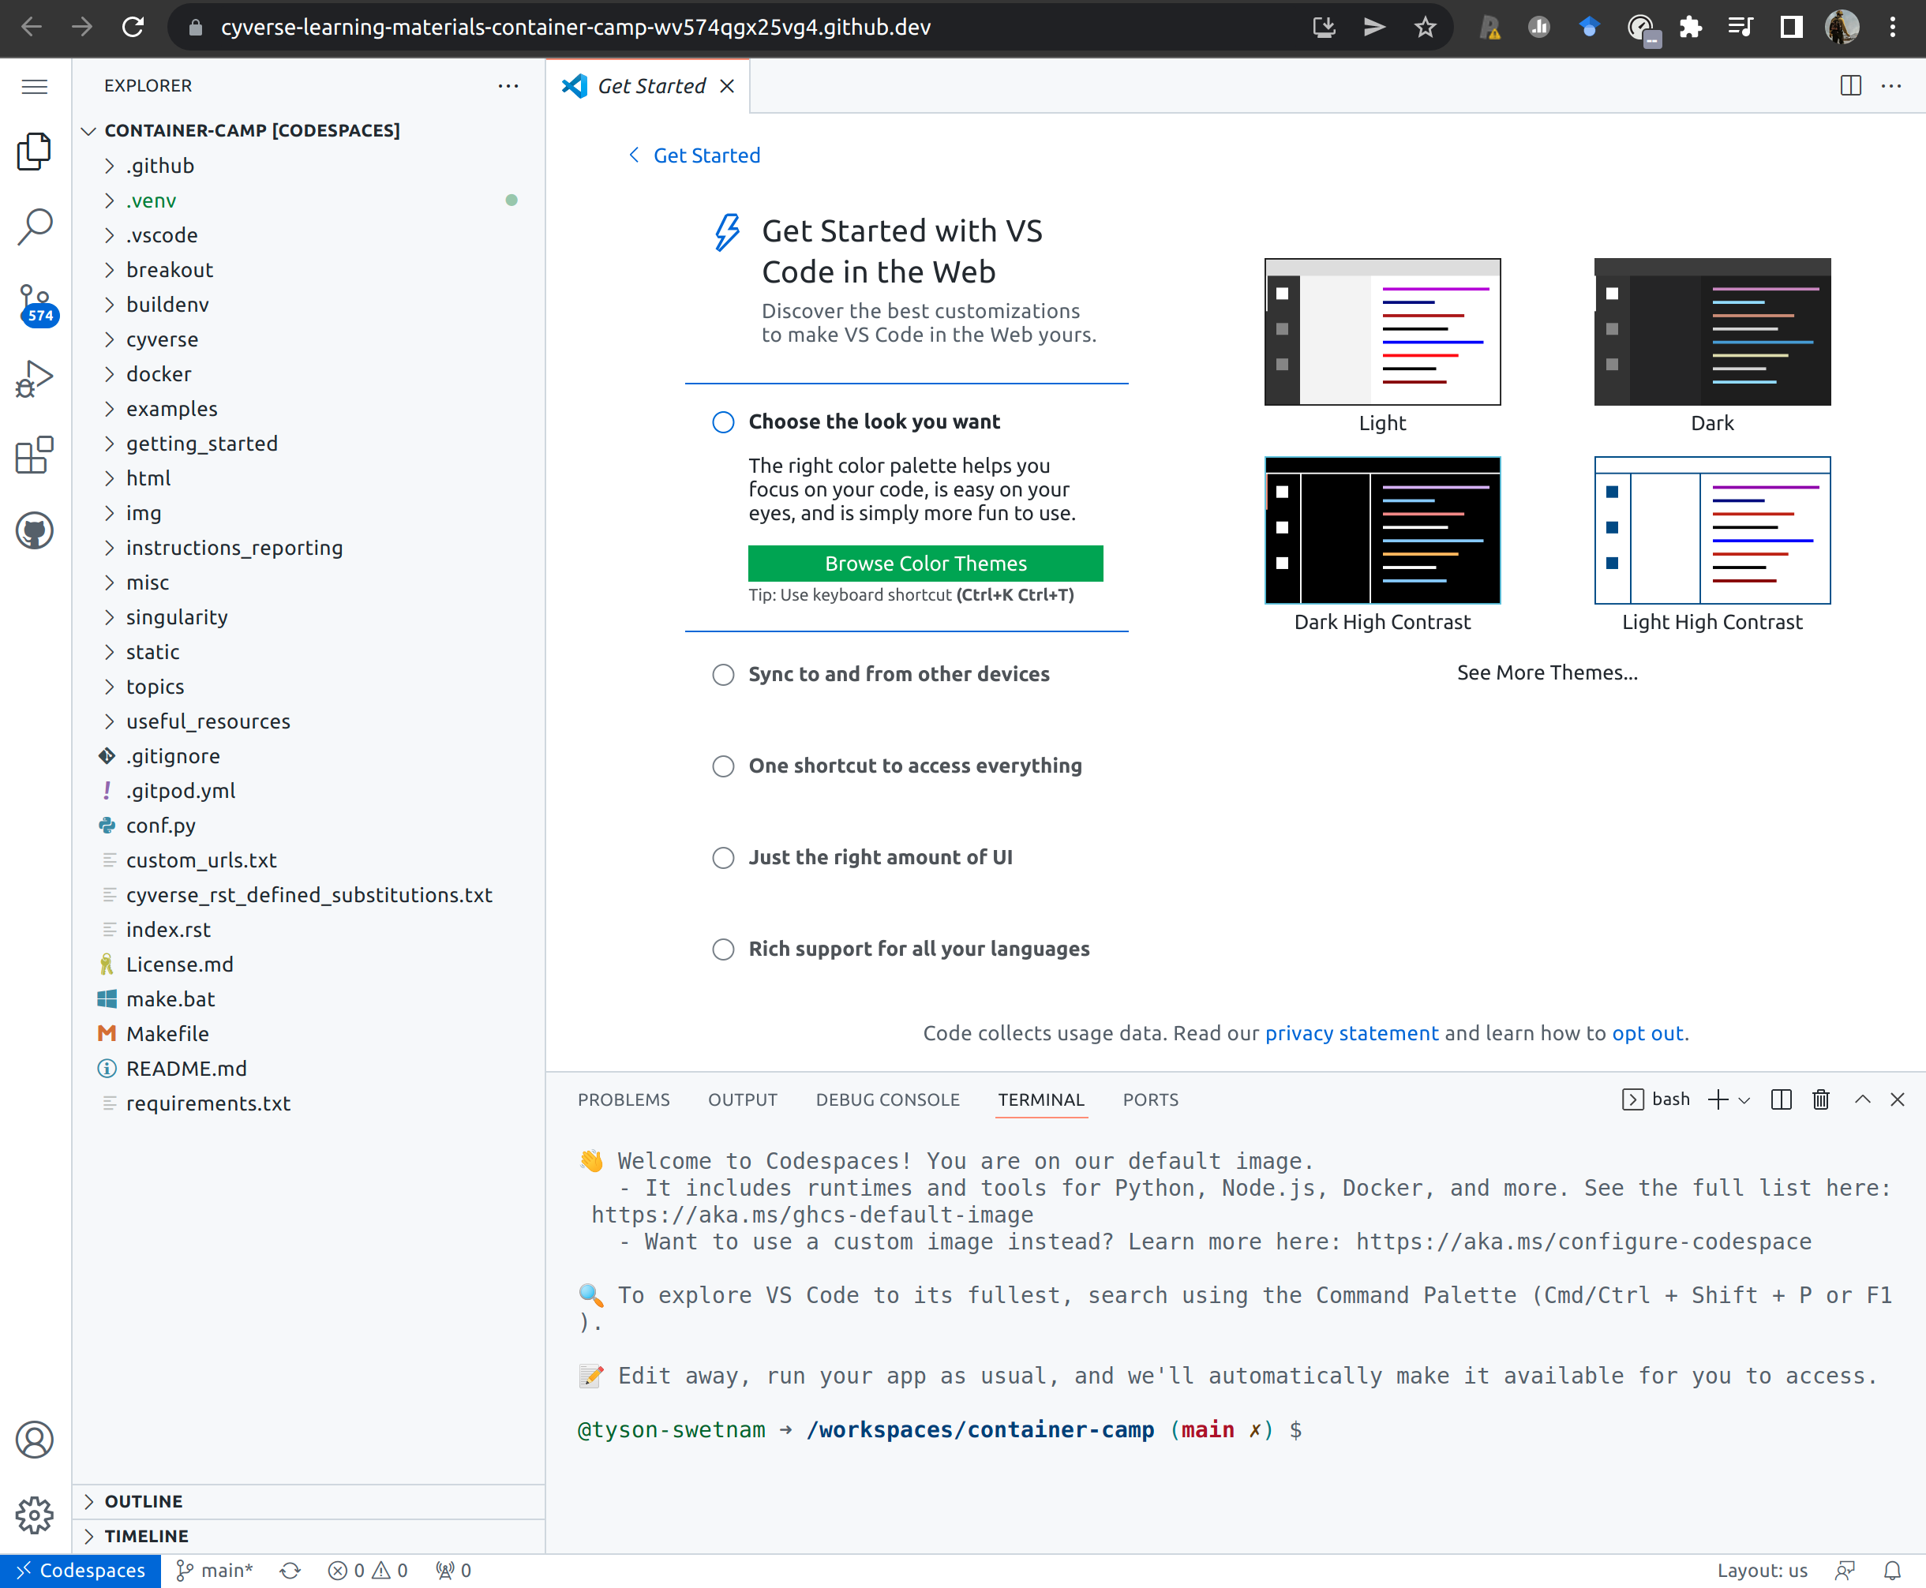The width and height of the screenshot is (1926, 1588).
Task: Expand the useful_resources folder
Action: tap(309, 721)
